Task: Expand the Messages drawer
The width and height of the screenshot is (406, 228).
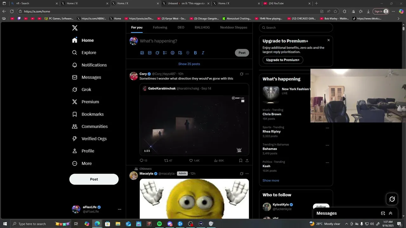Action: pos(390,213)
